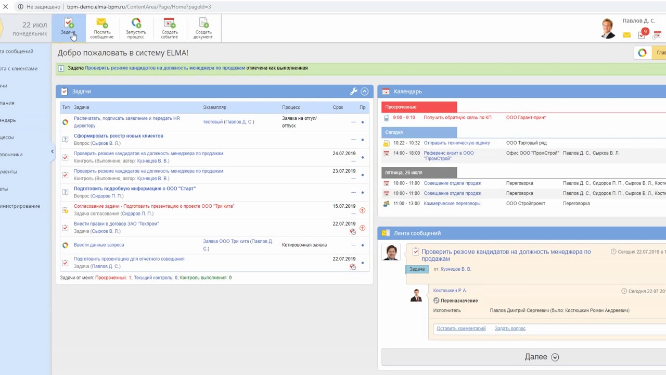Open Ввести данные запроса task

coord(99,245)
